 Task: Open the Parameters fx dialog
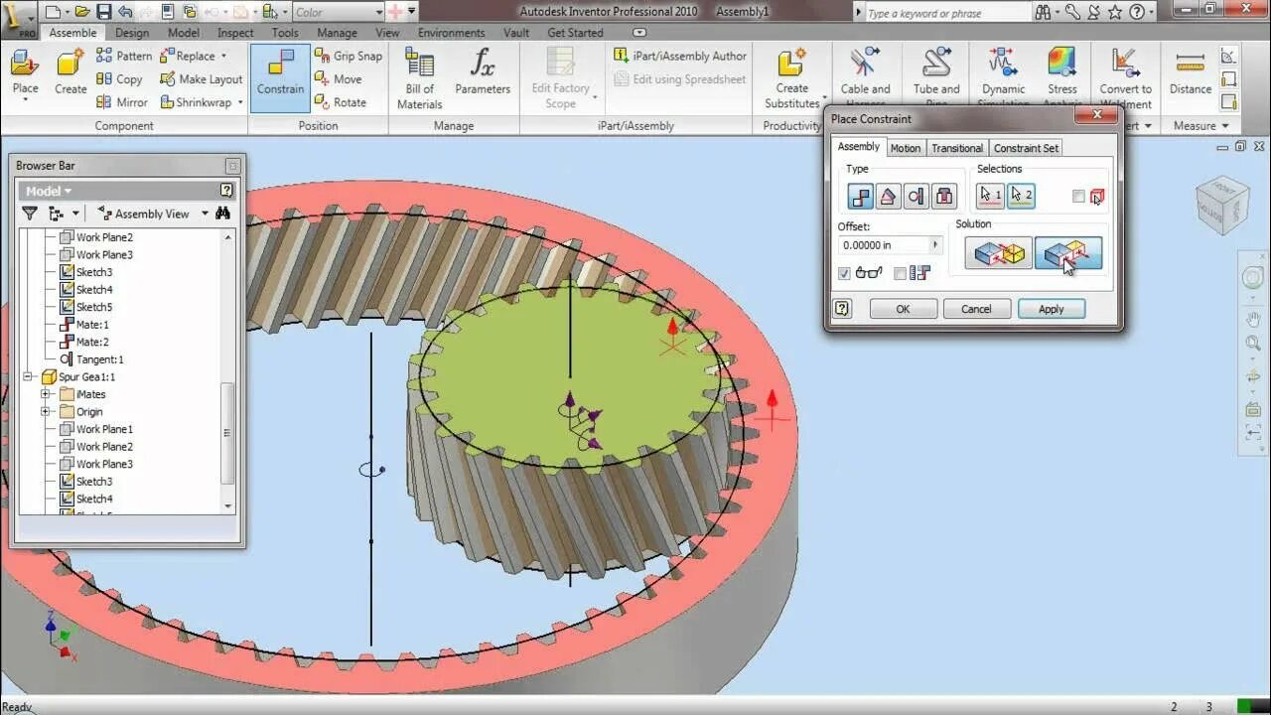[x=483, y=72]
